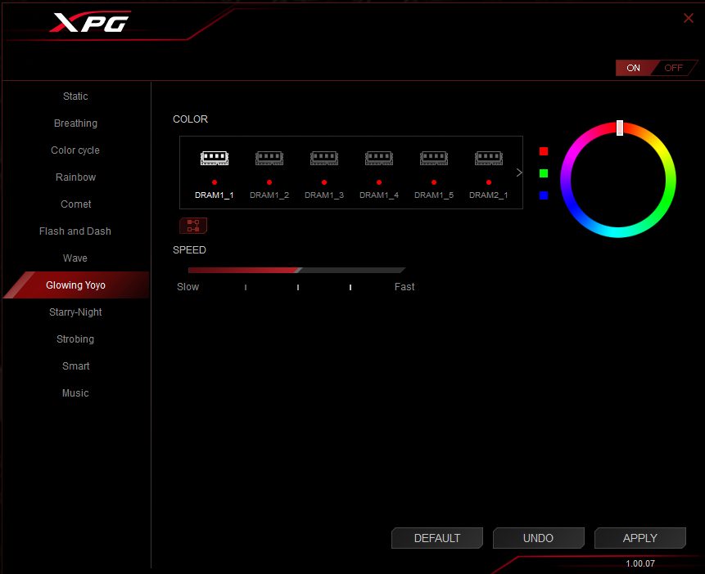Image resolution: width=705 pixels, height=574 pixels.
Task: Select the DRAM1_5 memory module icon
Action: (434, 158)
